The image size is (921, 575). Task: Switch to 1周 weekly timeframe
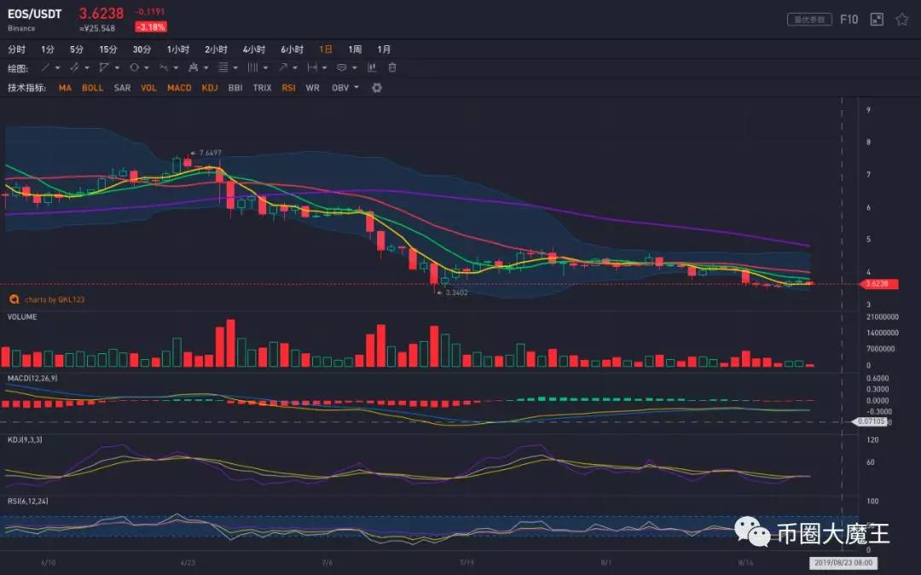[x=355, y=49]
